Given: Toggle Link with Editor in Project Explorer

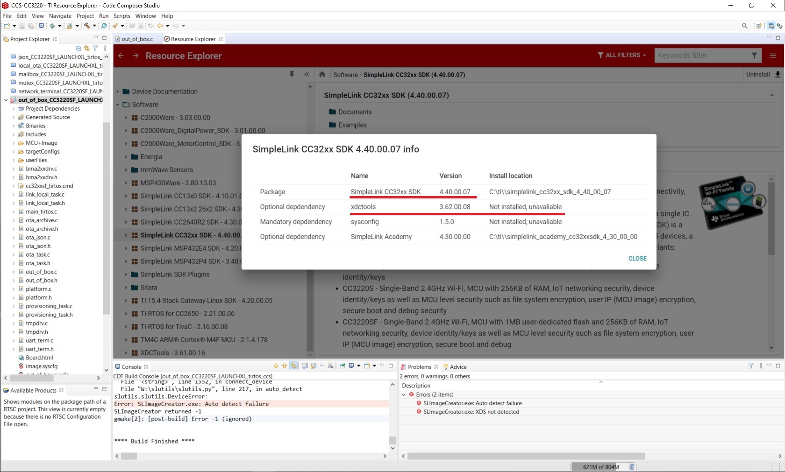Looking at the screenshot, I should tap(87, 48).
